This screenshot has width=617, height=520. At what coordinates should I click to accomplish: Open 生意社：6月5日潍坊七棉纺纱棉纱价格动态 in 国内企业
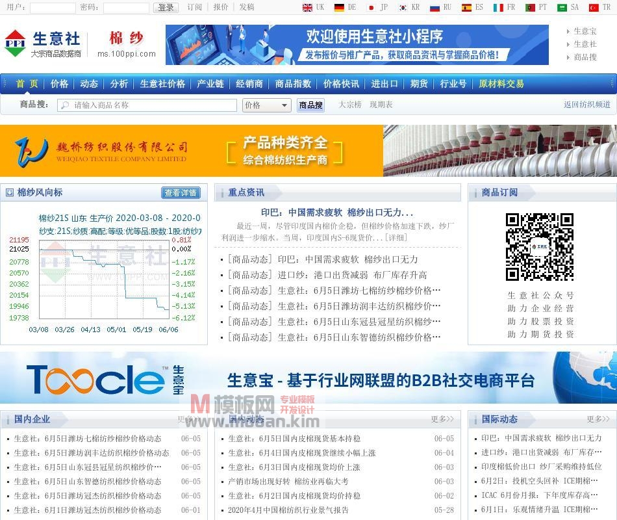point(88,439)
